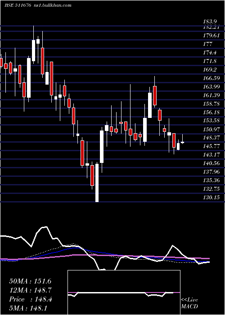
Task: Click the 5MA : 148.1 readout
Action: click(x=28, y=308)
